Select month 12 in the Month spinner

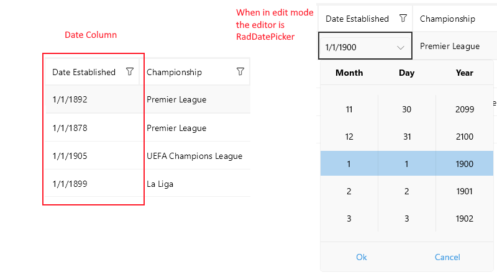pyautogui.click(x=349, y=137)
